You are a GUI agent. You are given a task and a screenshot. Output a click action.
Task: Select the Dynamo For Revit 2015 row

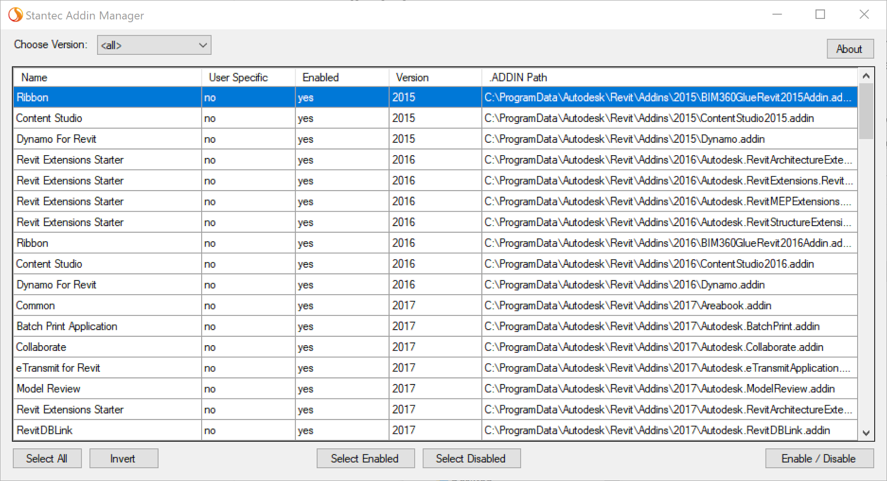[x=435, y=139]
